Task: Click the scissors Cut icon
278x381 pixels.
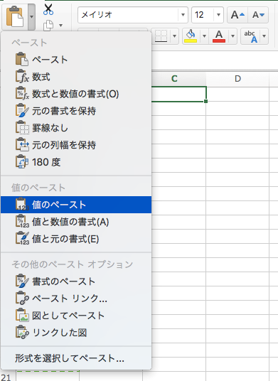Action: (x=48, y=9)
